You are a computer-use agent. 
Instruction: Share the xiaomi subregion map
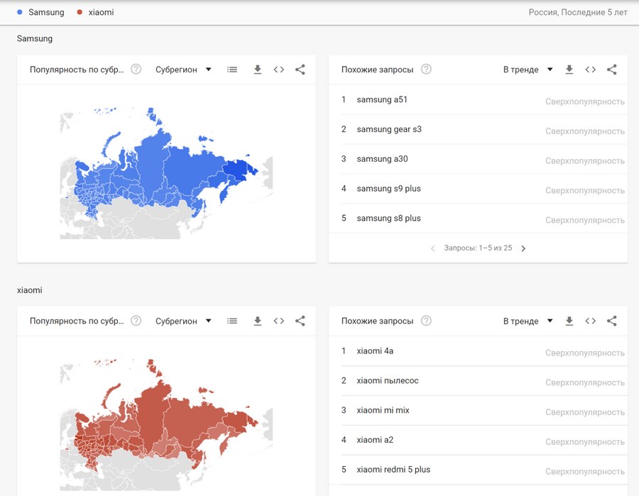300,321
